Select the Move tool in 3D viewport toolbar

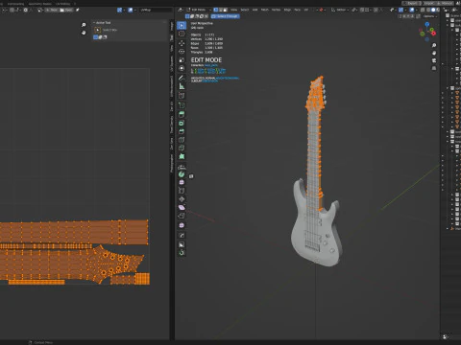point(182,43)
